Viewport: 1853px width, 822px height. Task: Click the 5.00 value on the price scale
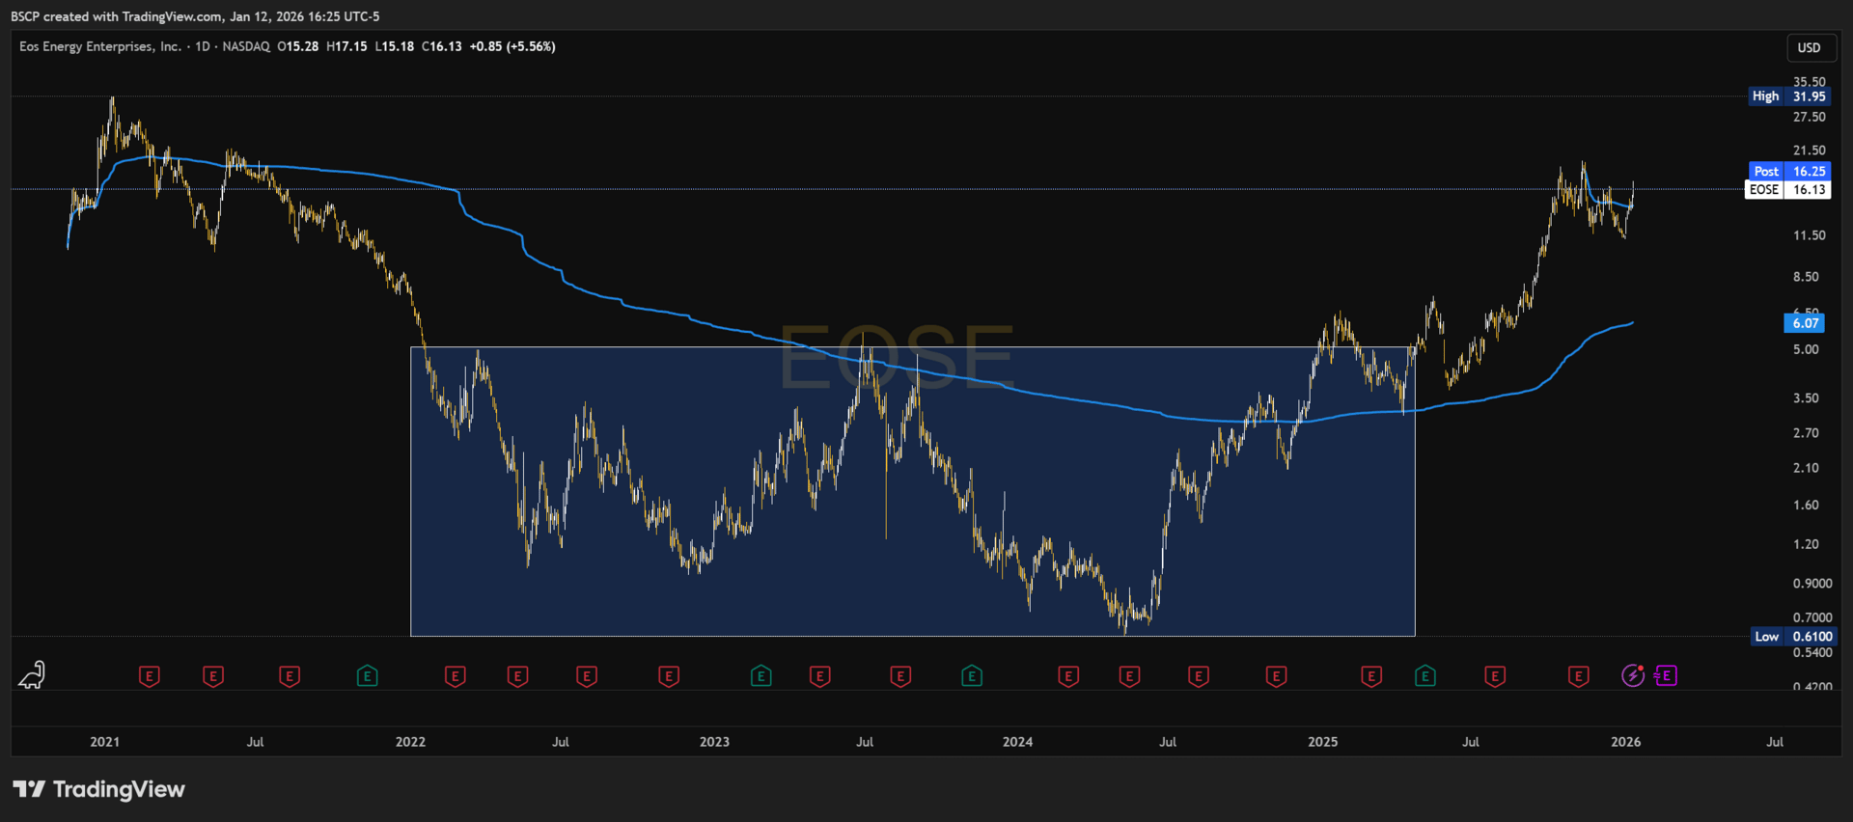(1806, 349)
